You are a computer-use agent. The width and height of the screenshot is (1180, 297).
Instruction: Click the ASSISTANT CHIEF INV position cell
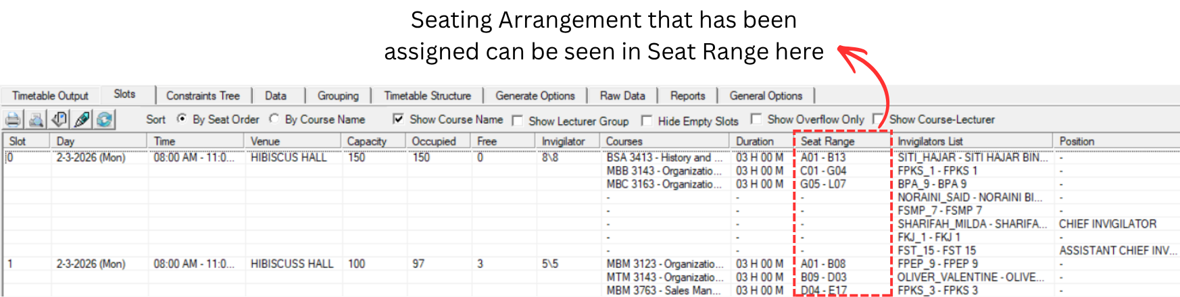pyautogui.click(x=1118, y=250)
